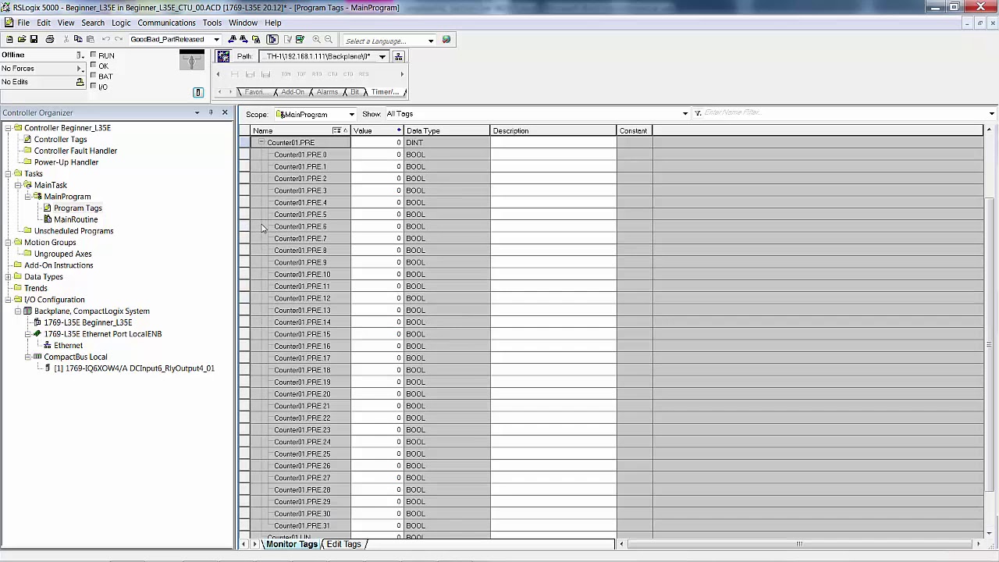Image resolution: width=999 pixels, height=562 pixels.
Task: Select the Counter01.PRE.6 tag row
Action: pyautogui.click(x=300, y=226)
